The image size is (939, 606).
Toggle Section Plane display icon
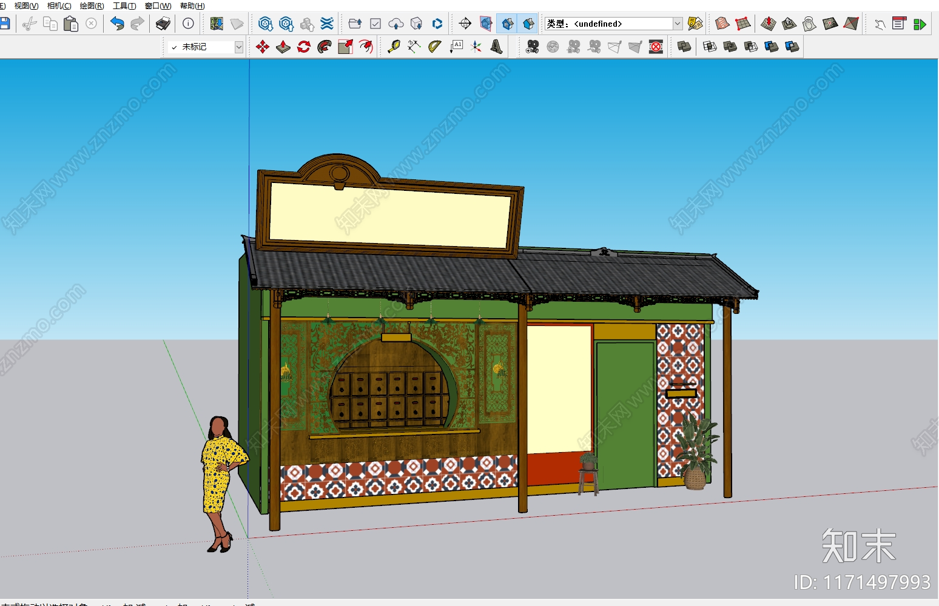(x=486, y=24)
